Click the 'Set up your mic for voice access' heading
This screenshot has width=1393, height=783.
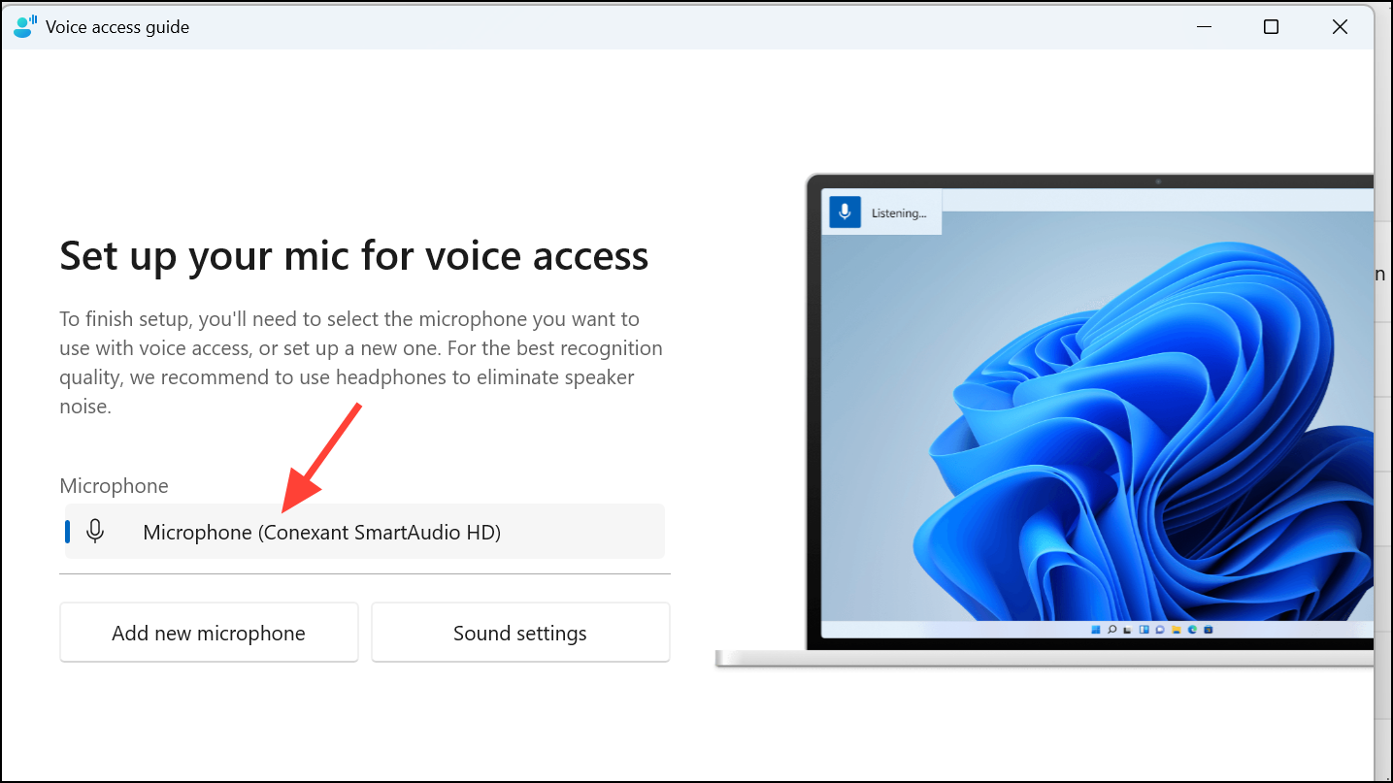point(354,256)
